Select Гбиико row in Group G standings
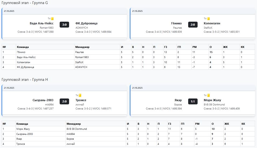This screenshot has width=257, height=148. [x=21, y=52]
